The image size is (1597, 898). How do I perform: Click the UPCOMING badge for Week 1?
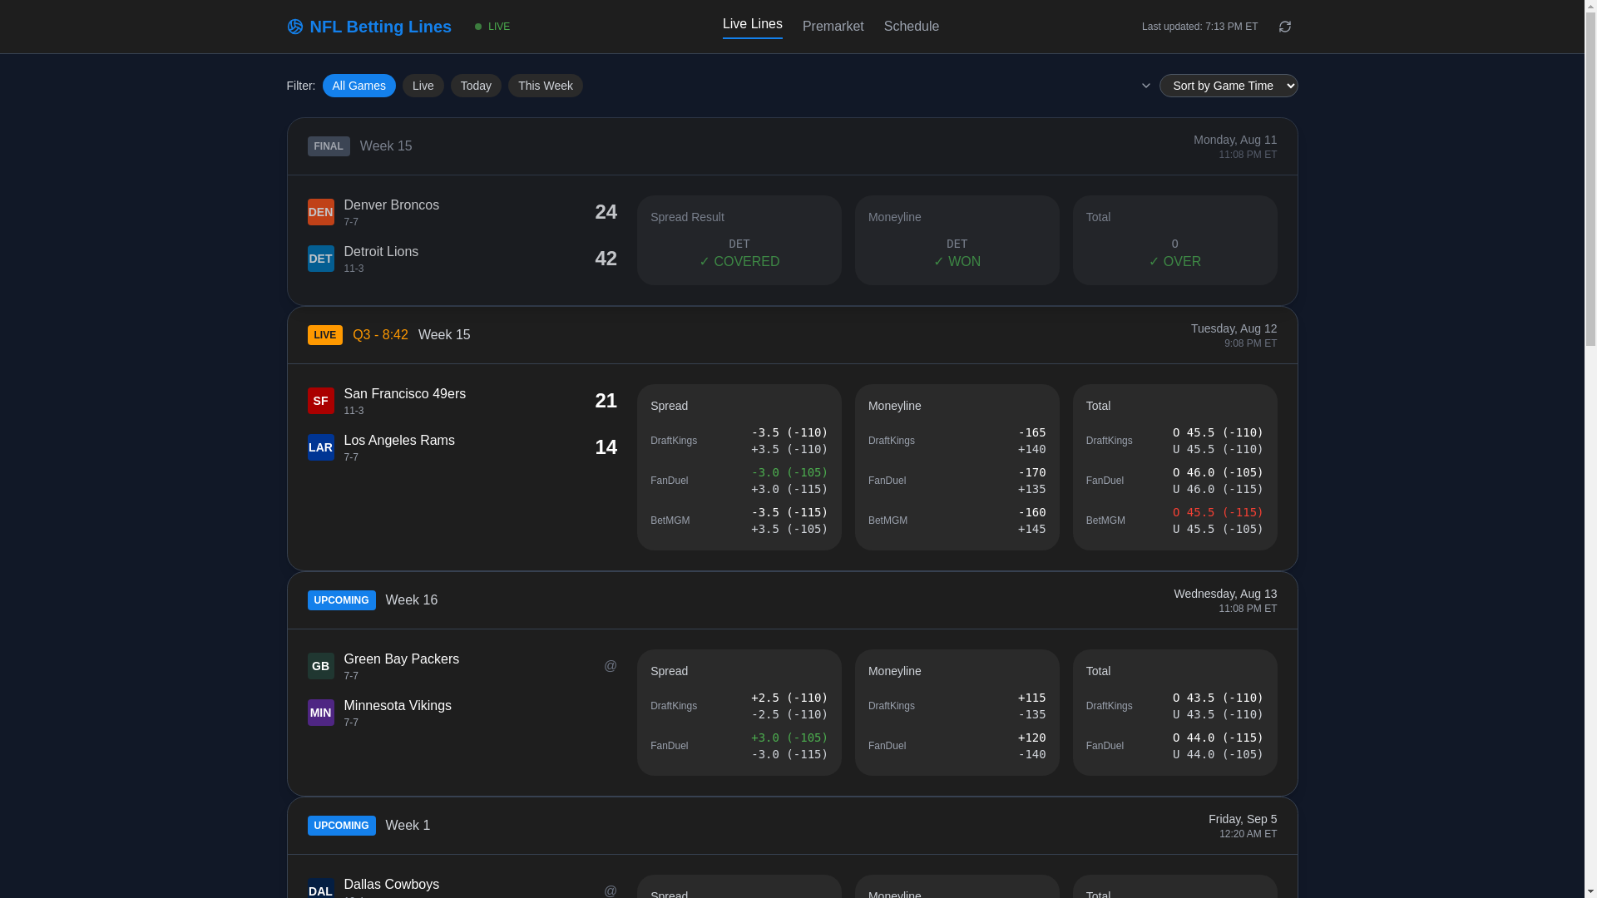pos(341,826)
